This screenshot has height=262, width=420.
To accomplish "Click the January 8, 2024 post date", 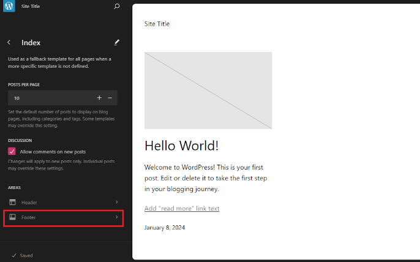I will tap(164, 228).
